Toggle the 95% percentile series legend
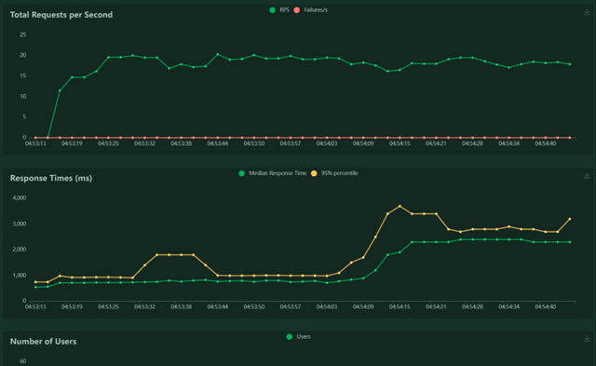This screenshot has height=366, width=596. [x=334, y=173]
